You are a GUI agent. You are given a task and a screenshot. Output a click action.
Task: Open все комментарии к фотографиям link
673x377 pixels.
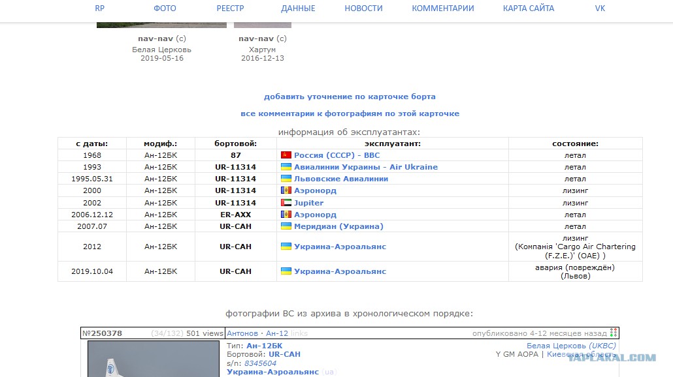(x=350, y=113)
